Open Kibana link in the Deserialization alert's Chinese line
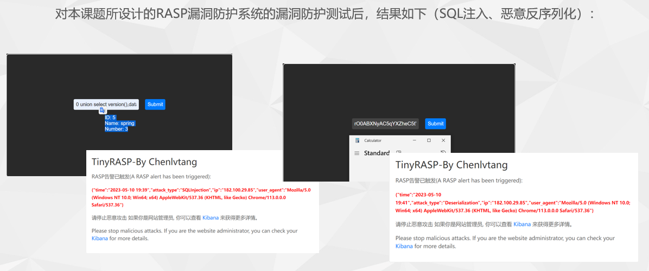649x271 pixels. click(522, 224)
